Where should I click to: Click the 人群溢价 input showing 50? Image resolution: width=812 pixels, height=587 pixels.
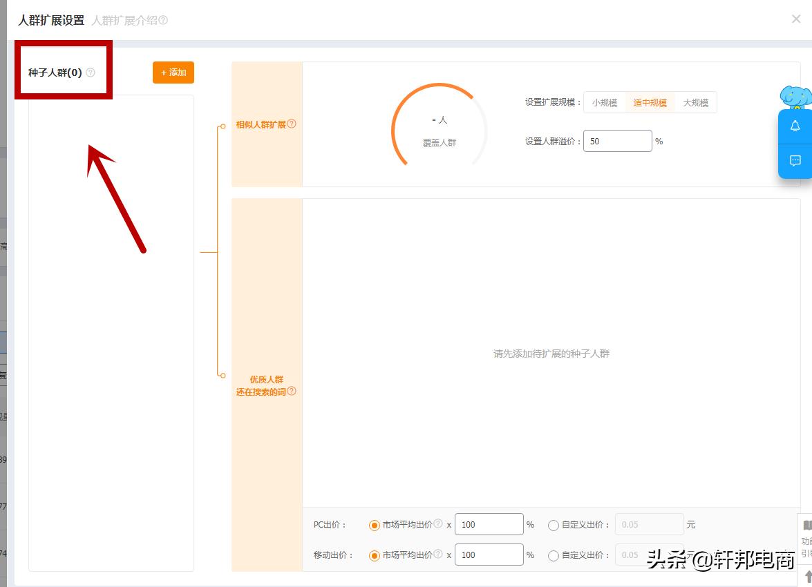[617, 140]
